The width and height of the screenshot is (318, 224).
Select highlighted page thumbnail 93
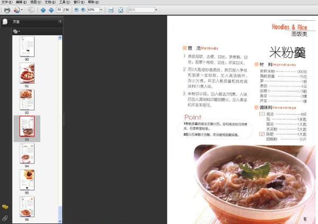27,126
